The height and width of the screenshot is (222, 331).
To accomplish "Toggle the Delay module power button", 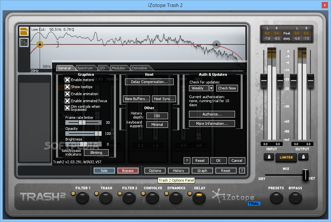I will tap(190, 193).
